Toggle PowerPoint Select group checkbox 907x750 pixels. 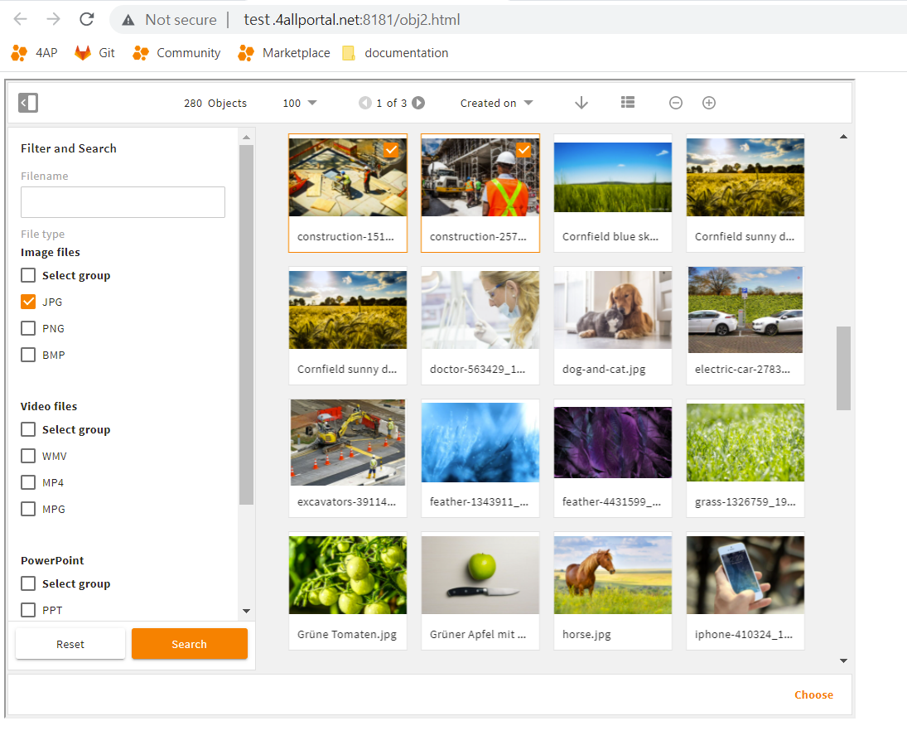point(28,583)
